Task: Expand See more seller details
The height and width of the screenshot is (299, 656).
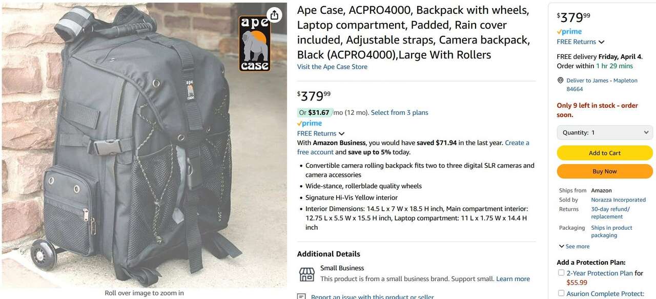Action: pyautogui.click(x=574, y=247)
